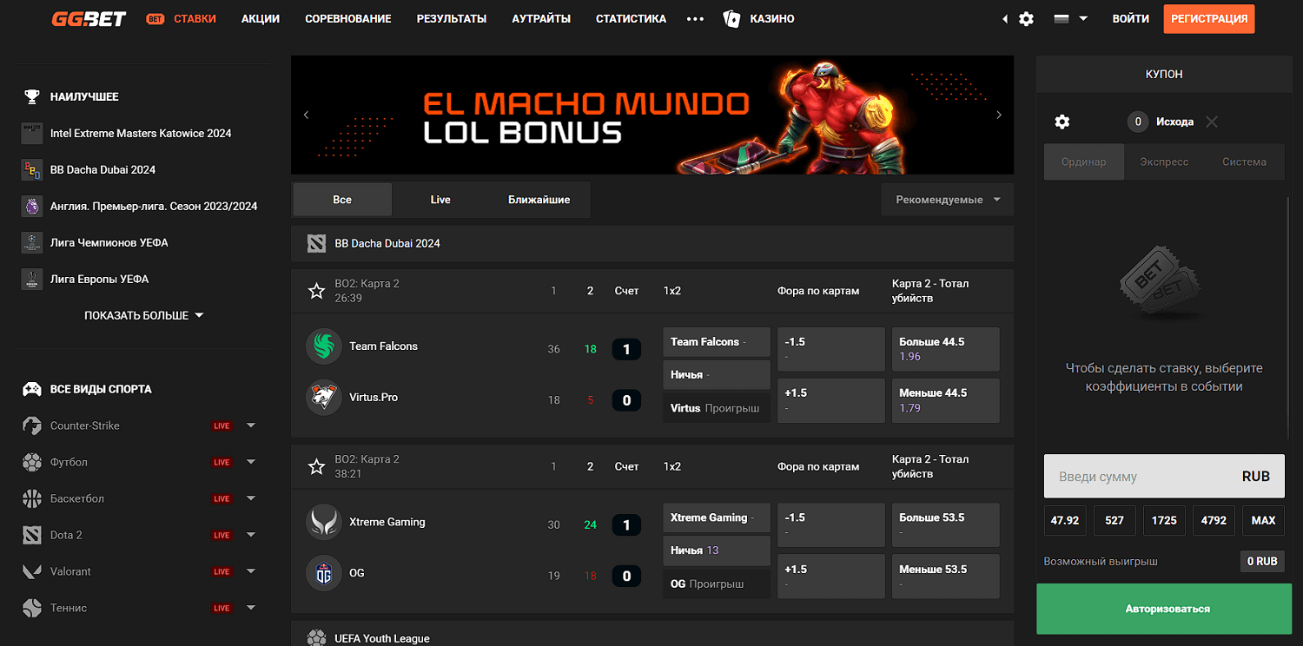Open Counter-Strike sport icon in sidebar
Screen dimensions: 1303x646
tap(32, 425)
